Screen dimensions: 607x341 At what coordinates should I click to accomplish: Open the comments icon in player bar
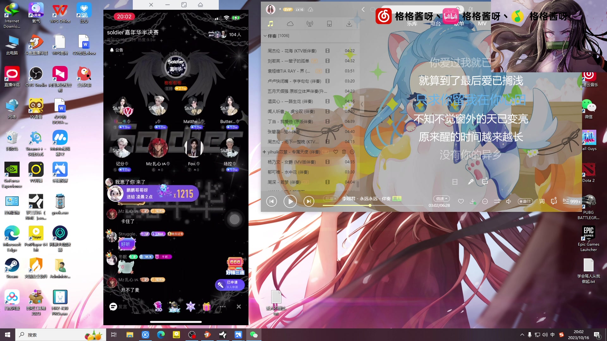[x=554, y=201]
